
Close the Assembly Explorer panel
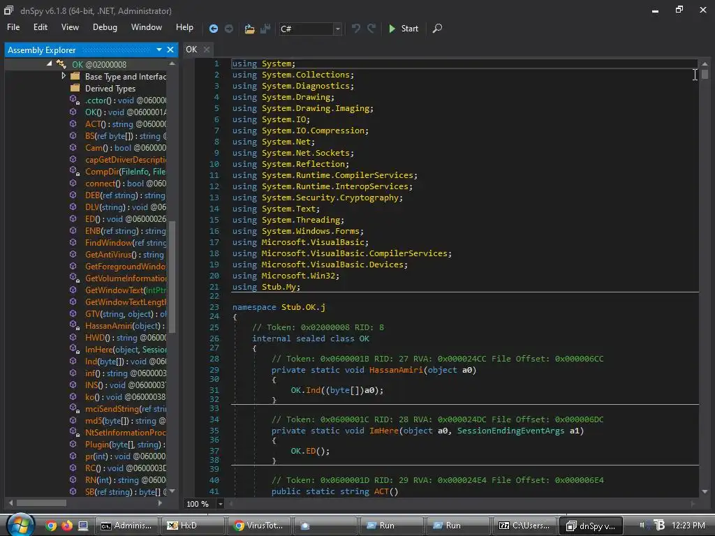click(170, 50)
